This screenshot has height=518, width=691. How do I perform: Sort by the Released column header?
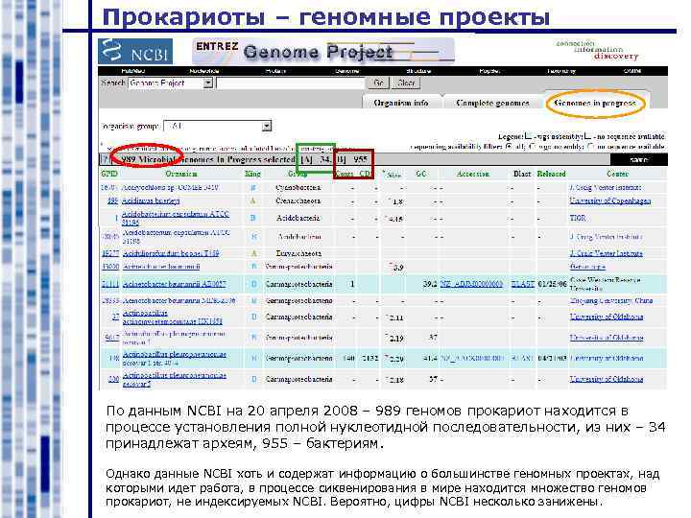click(551, 174)
